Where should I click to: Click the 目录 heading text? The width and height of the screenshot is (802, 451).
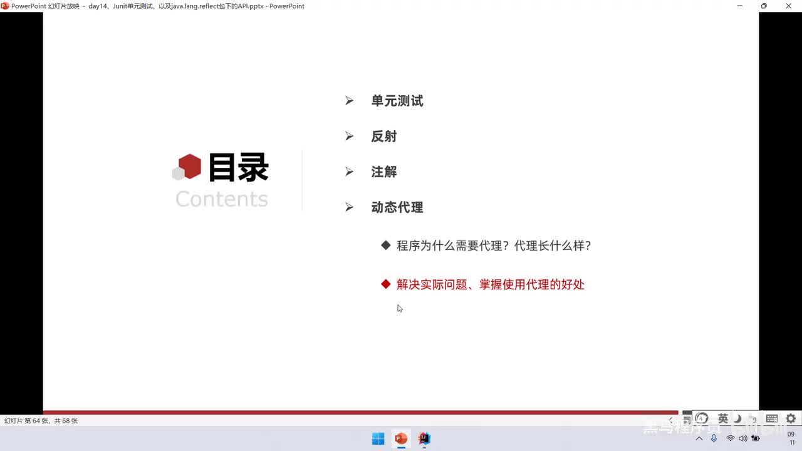coord(238,168)
